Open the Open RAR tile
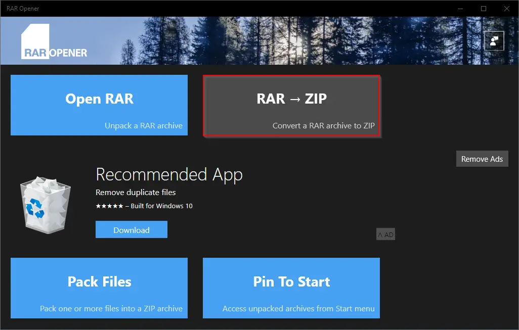519x330 pixels. 99,105
